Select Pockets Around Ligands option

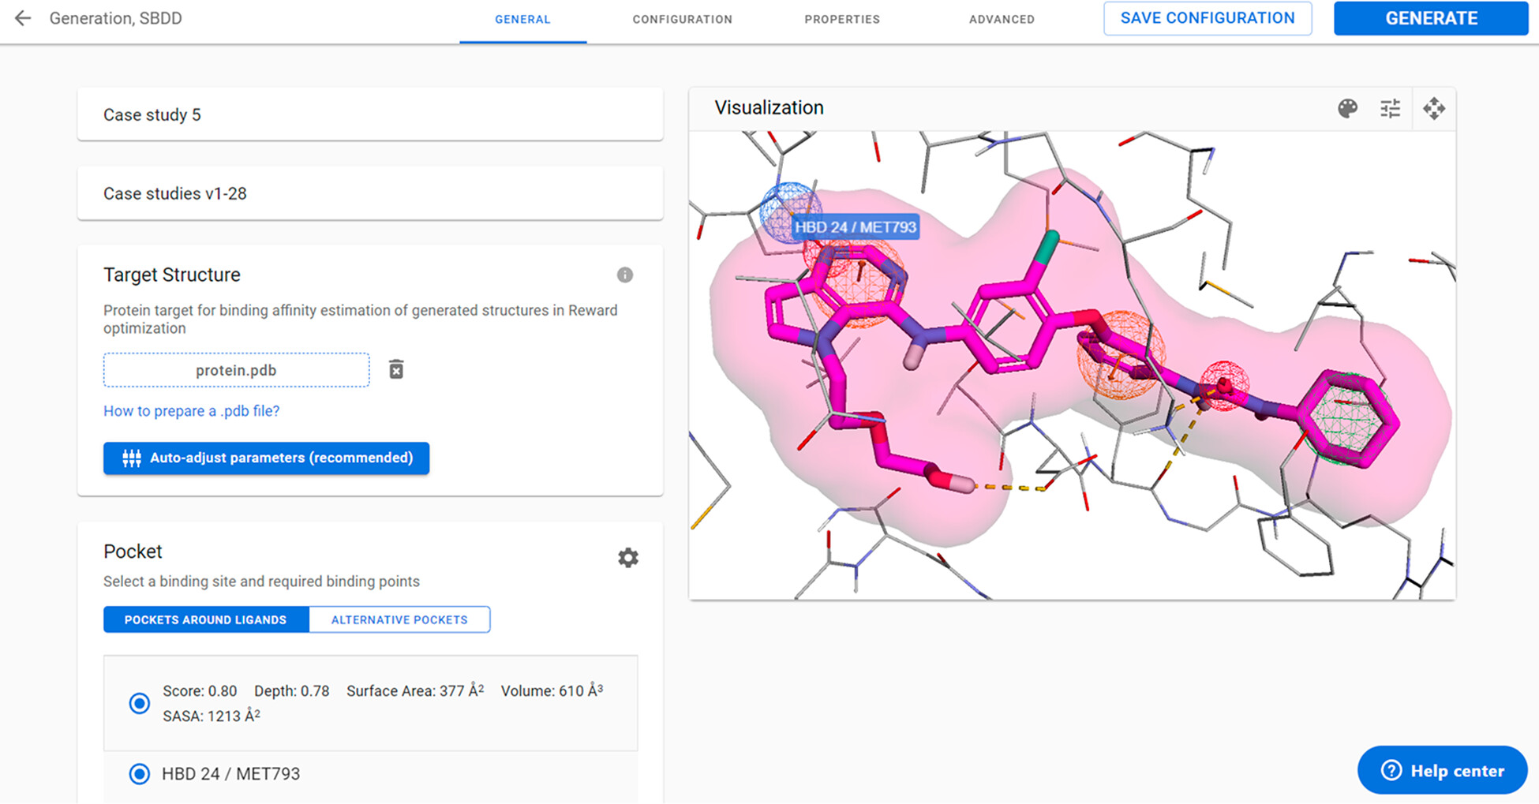(x=206, y=619)
